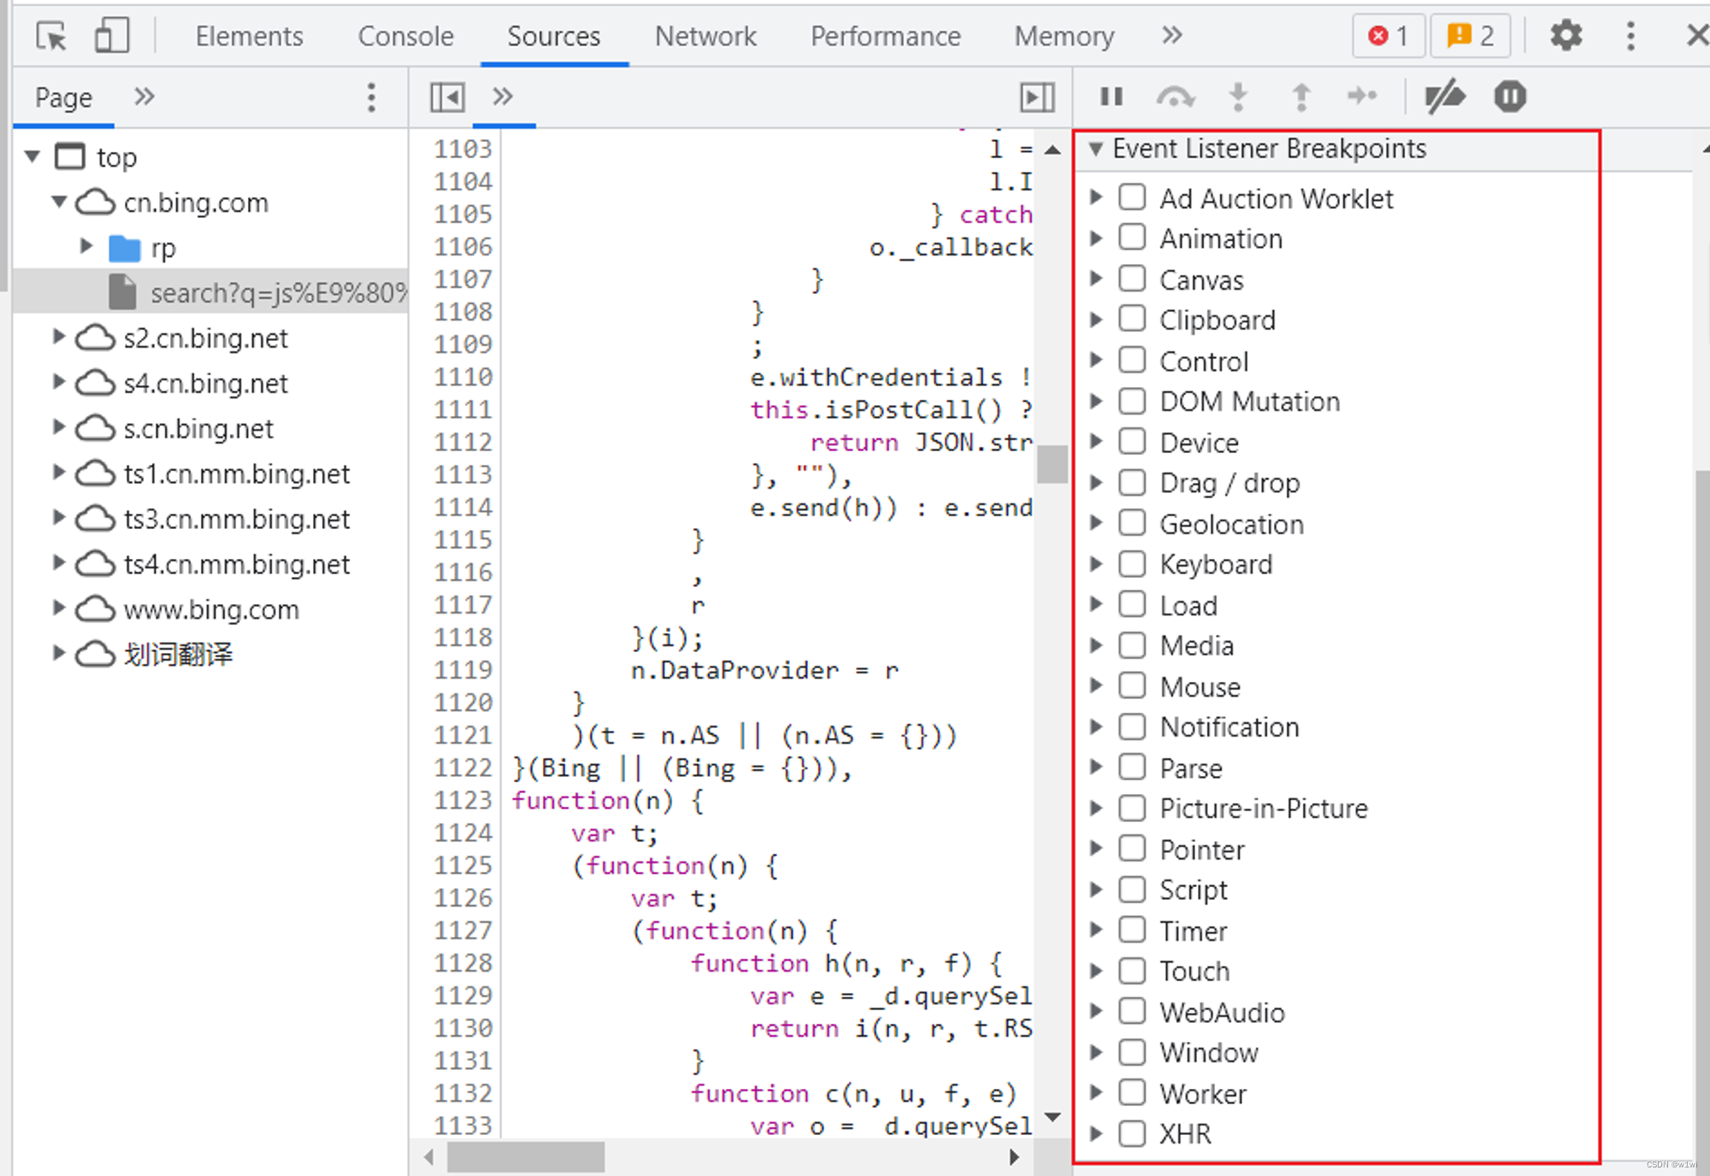Expand the Drag / drop category
The image size is (1710, 1176).
tap(1096, 482)
